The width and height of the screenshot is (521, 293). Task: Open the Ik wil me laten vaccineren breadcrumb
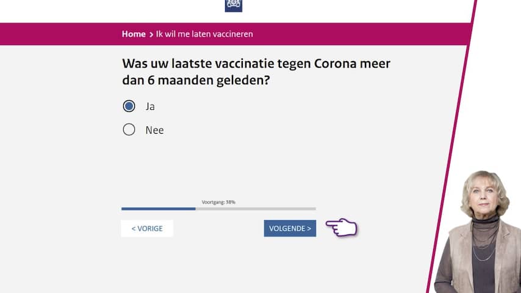click(204, 34)
